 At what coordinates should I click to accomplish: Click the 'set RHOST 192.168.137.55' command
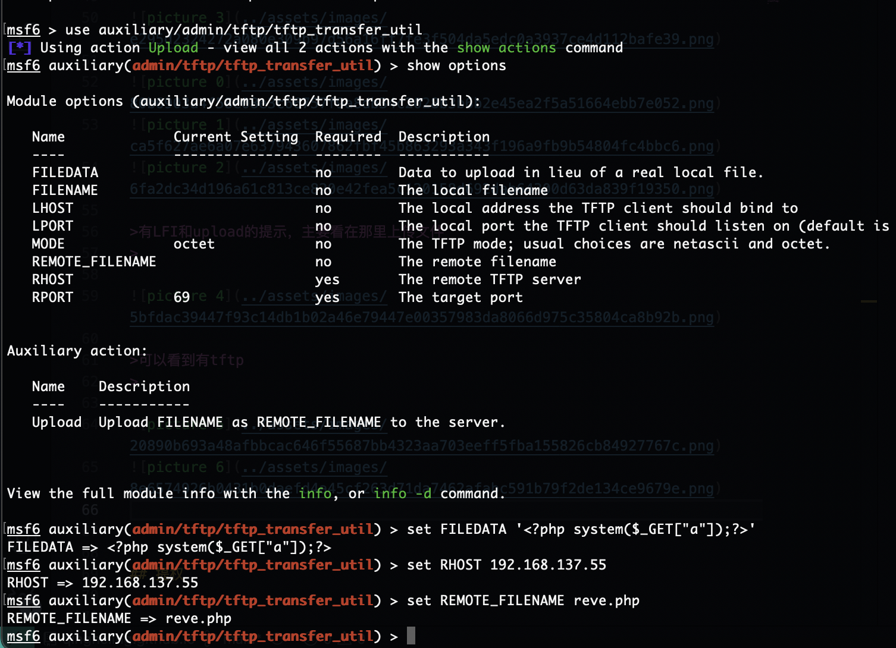(506, 565)
